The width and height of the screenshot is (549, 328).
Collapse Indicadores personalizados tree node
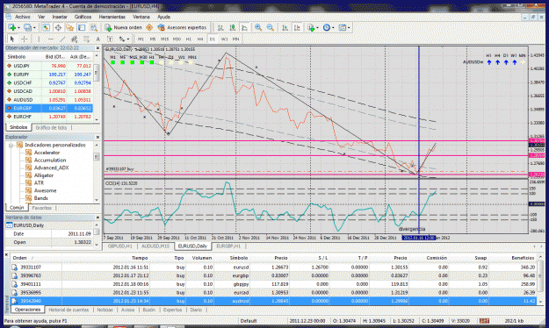(x=11, y=145)
